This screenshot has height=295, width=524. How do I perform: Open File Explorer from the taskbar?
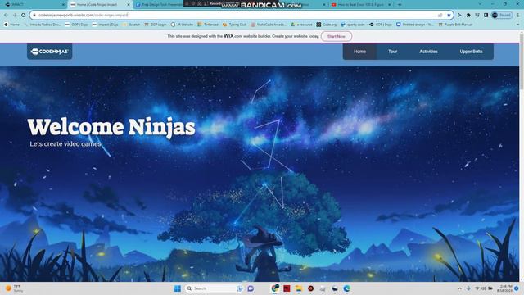[x=298, y=288]
